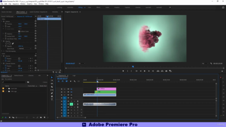Screen dimensions: 226x127
Task: Open the Media Browser tab
Action: 19,75
